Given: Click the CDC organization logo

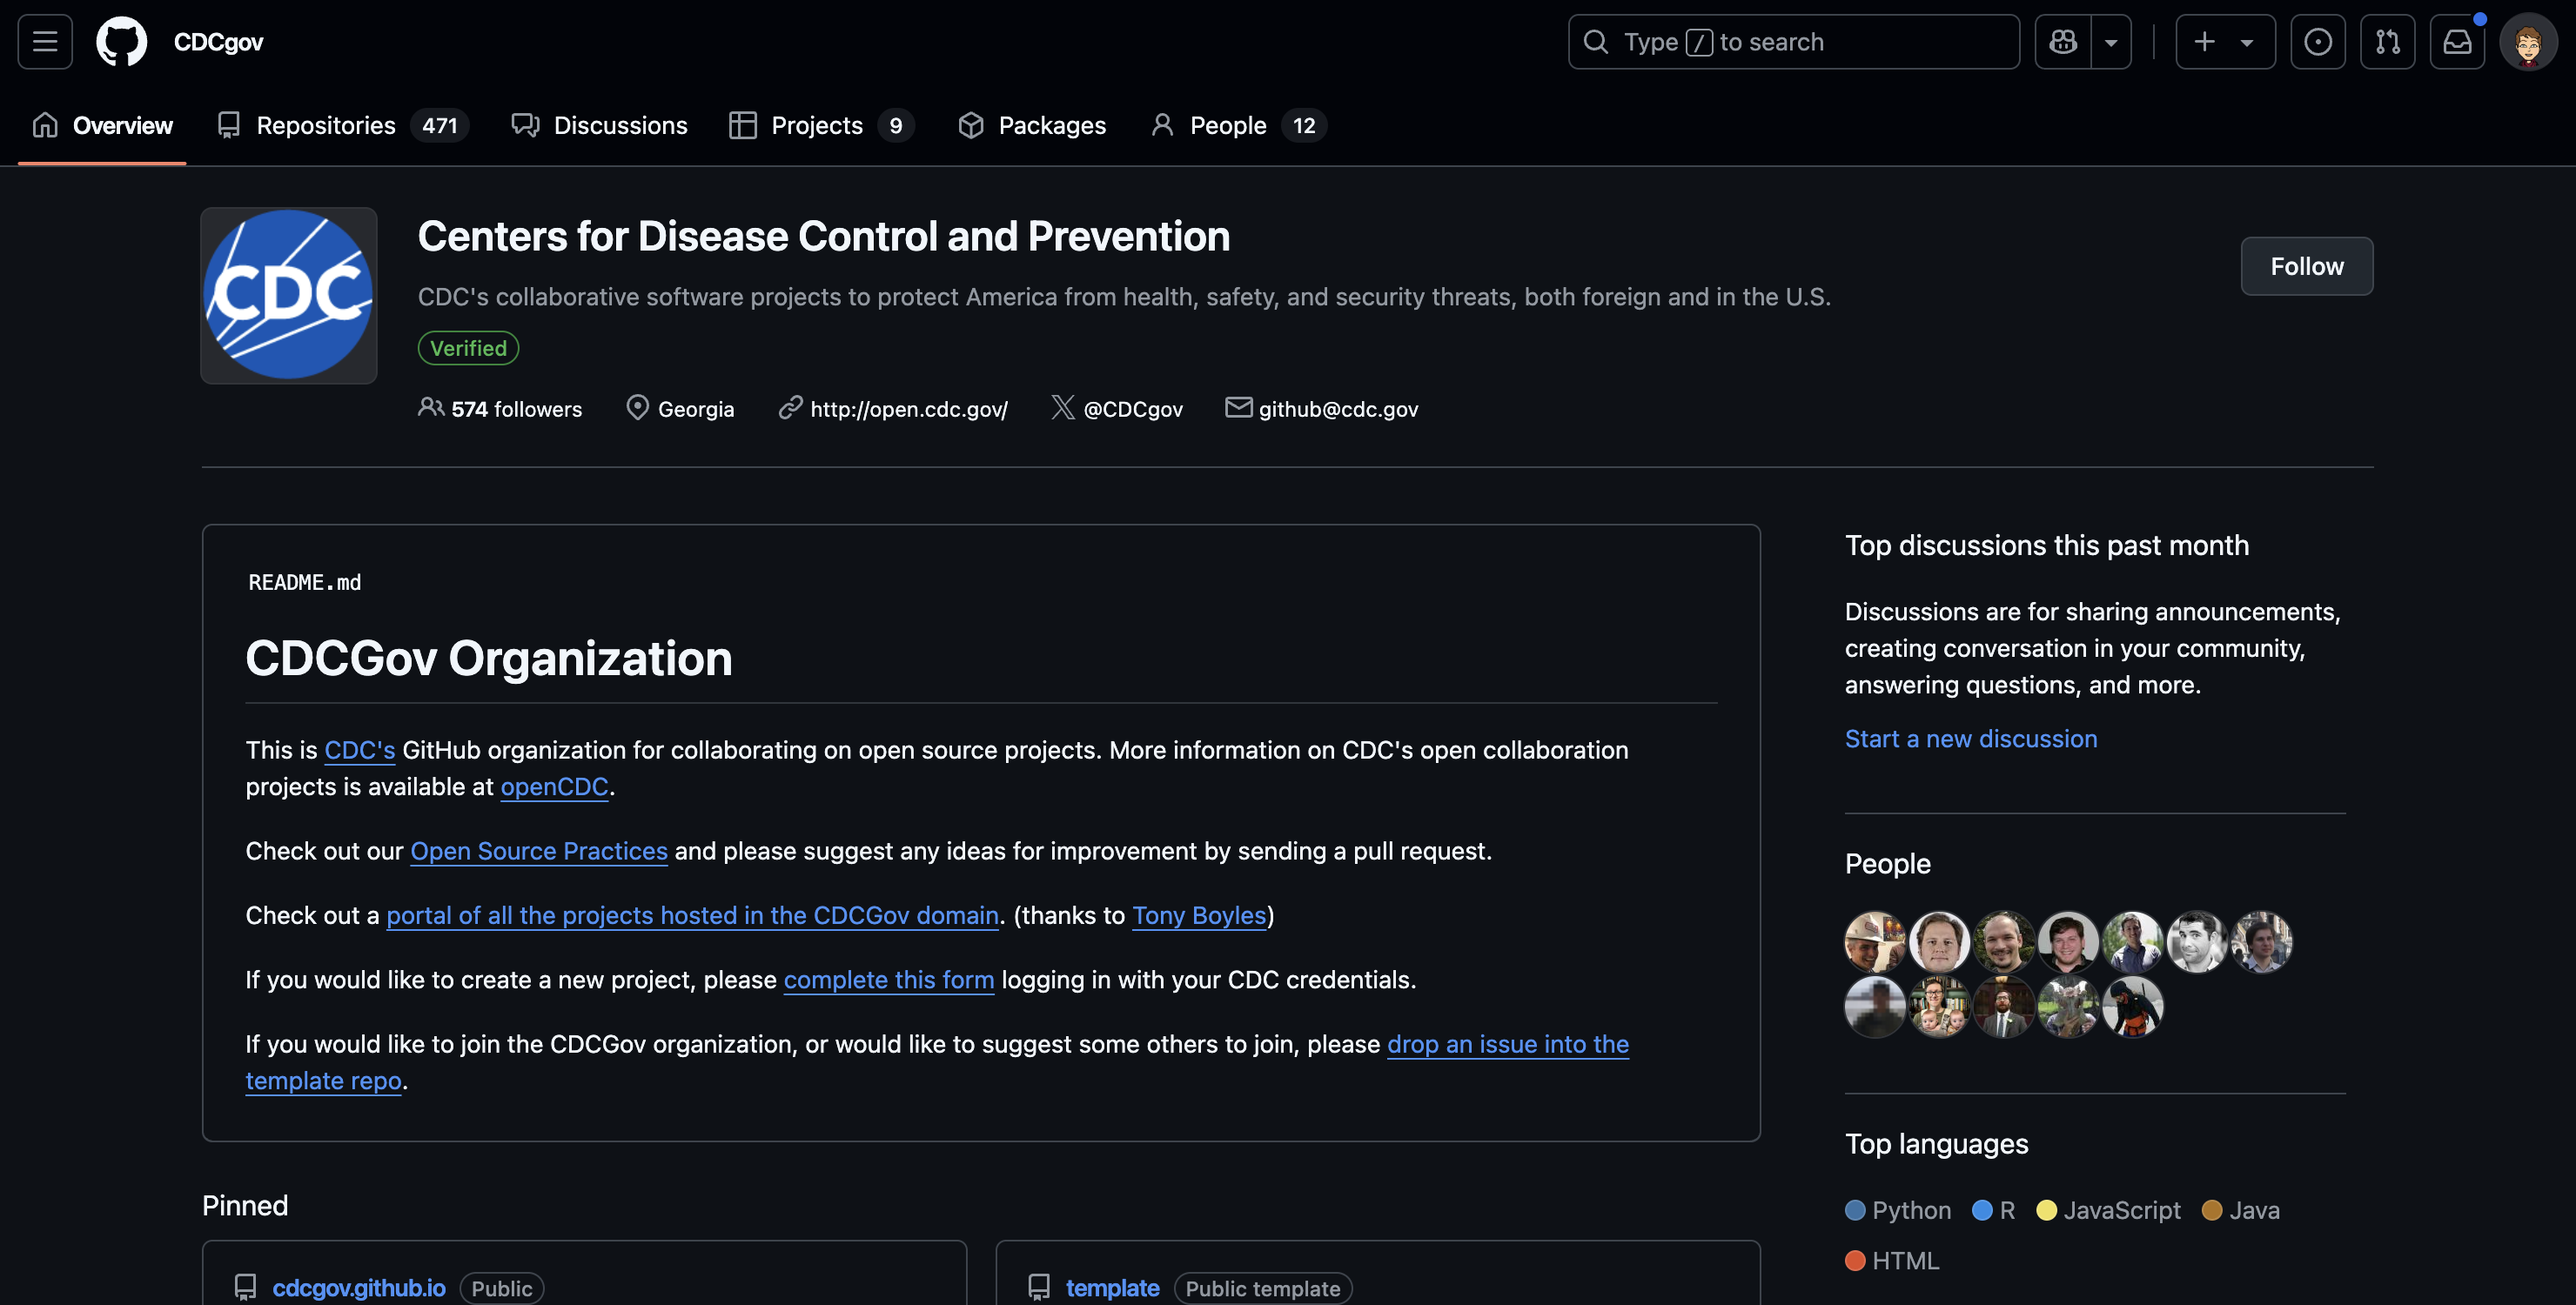Looking at the screenshot, I should click(289, 295).
